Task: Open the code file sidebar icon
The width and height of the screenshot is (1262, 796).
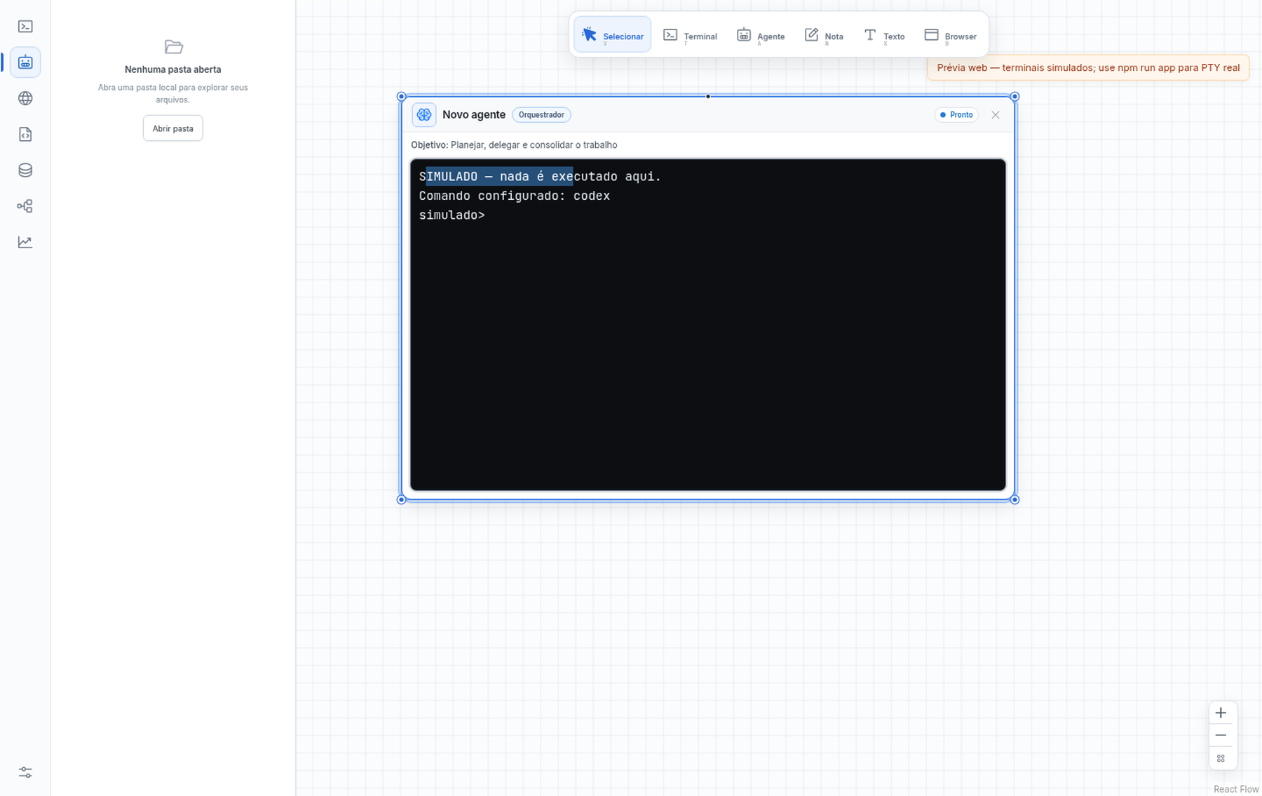Action: (25, 135)
